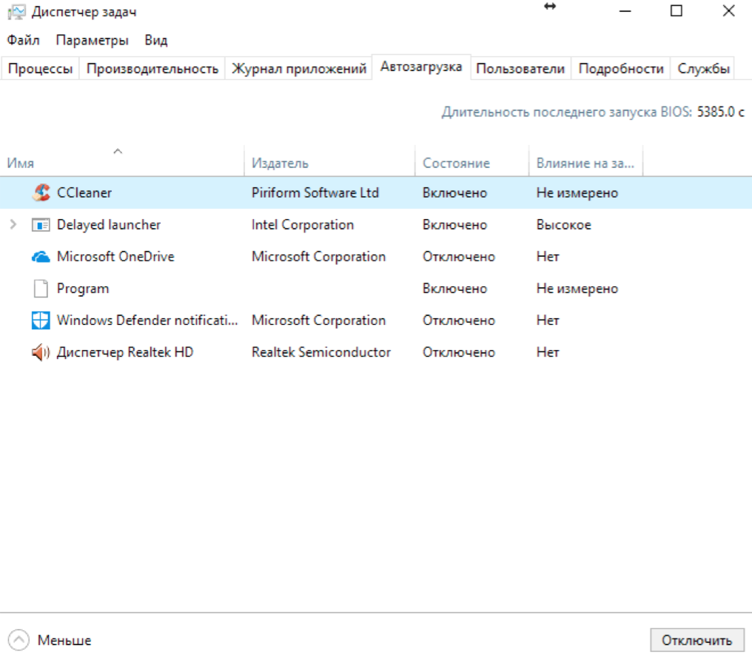Switch to the Производительность tab
The height and width of the screenshot is (663, 752).
[x=152, y=69]
